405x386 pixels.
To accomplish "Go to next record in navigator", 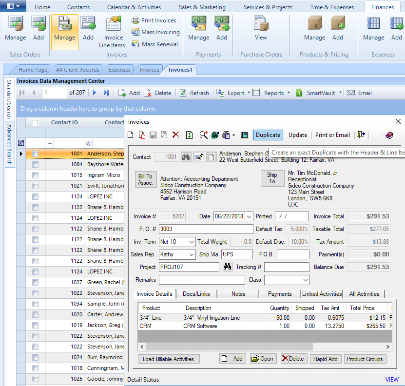I will coord(95,93).
